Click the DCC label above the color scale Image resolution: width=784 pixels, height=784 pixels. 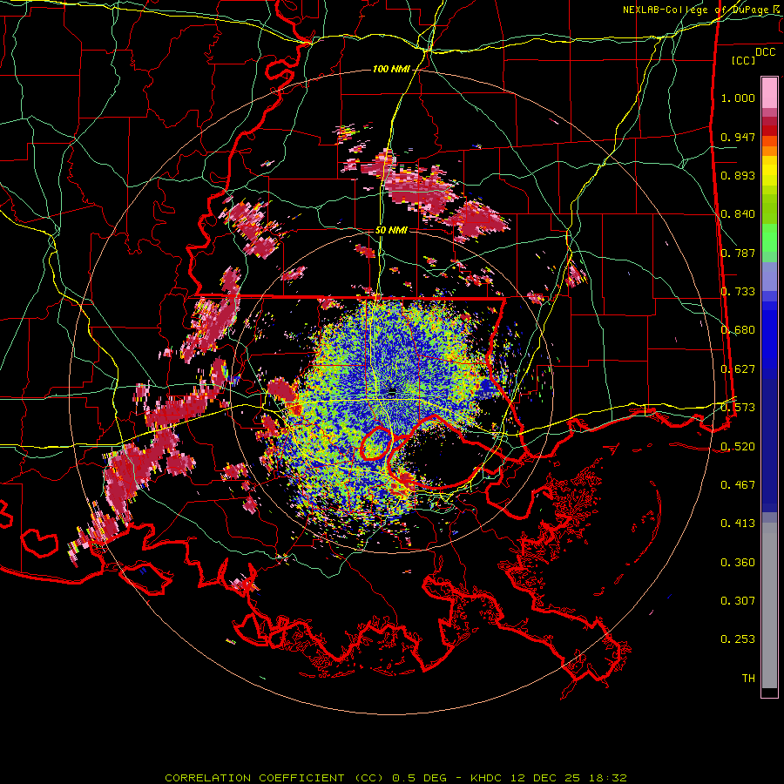coord(765,52)
